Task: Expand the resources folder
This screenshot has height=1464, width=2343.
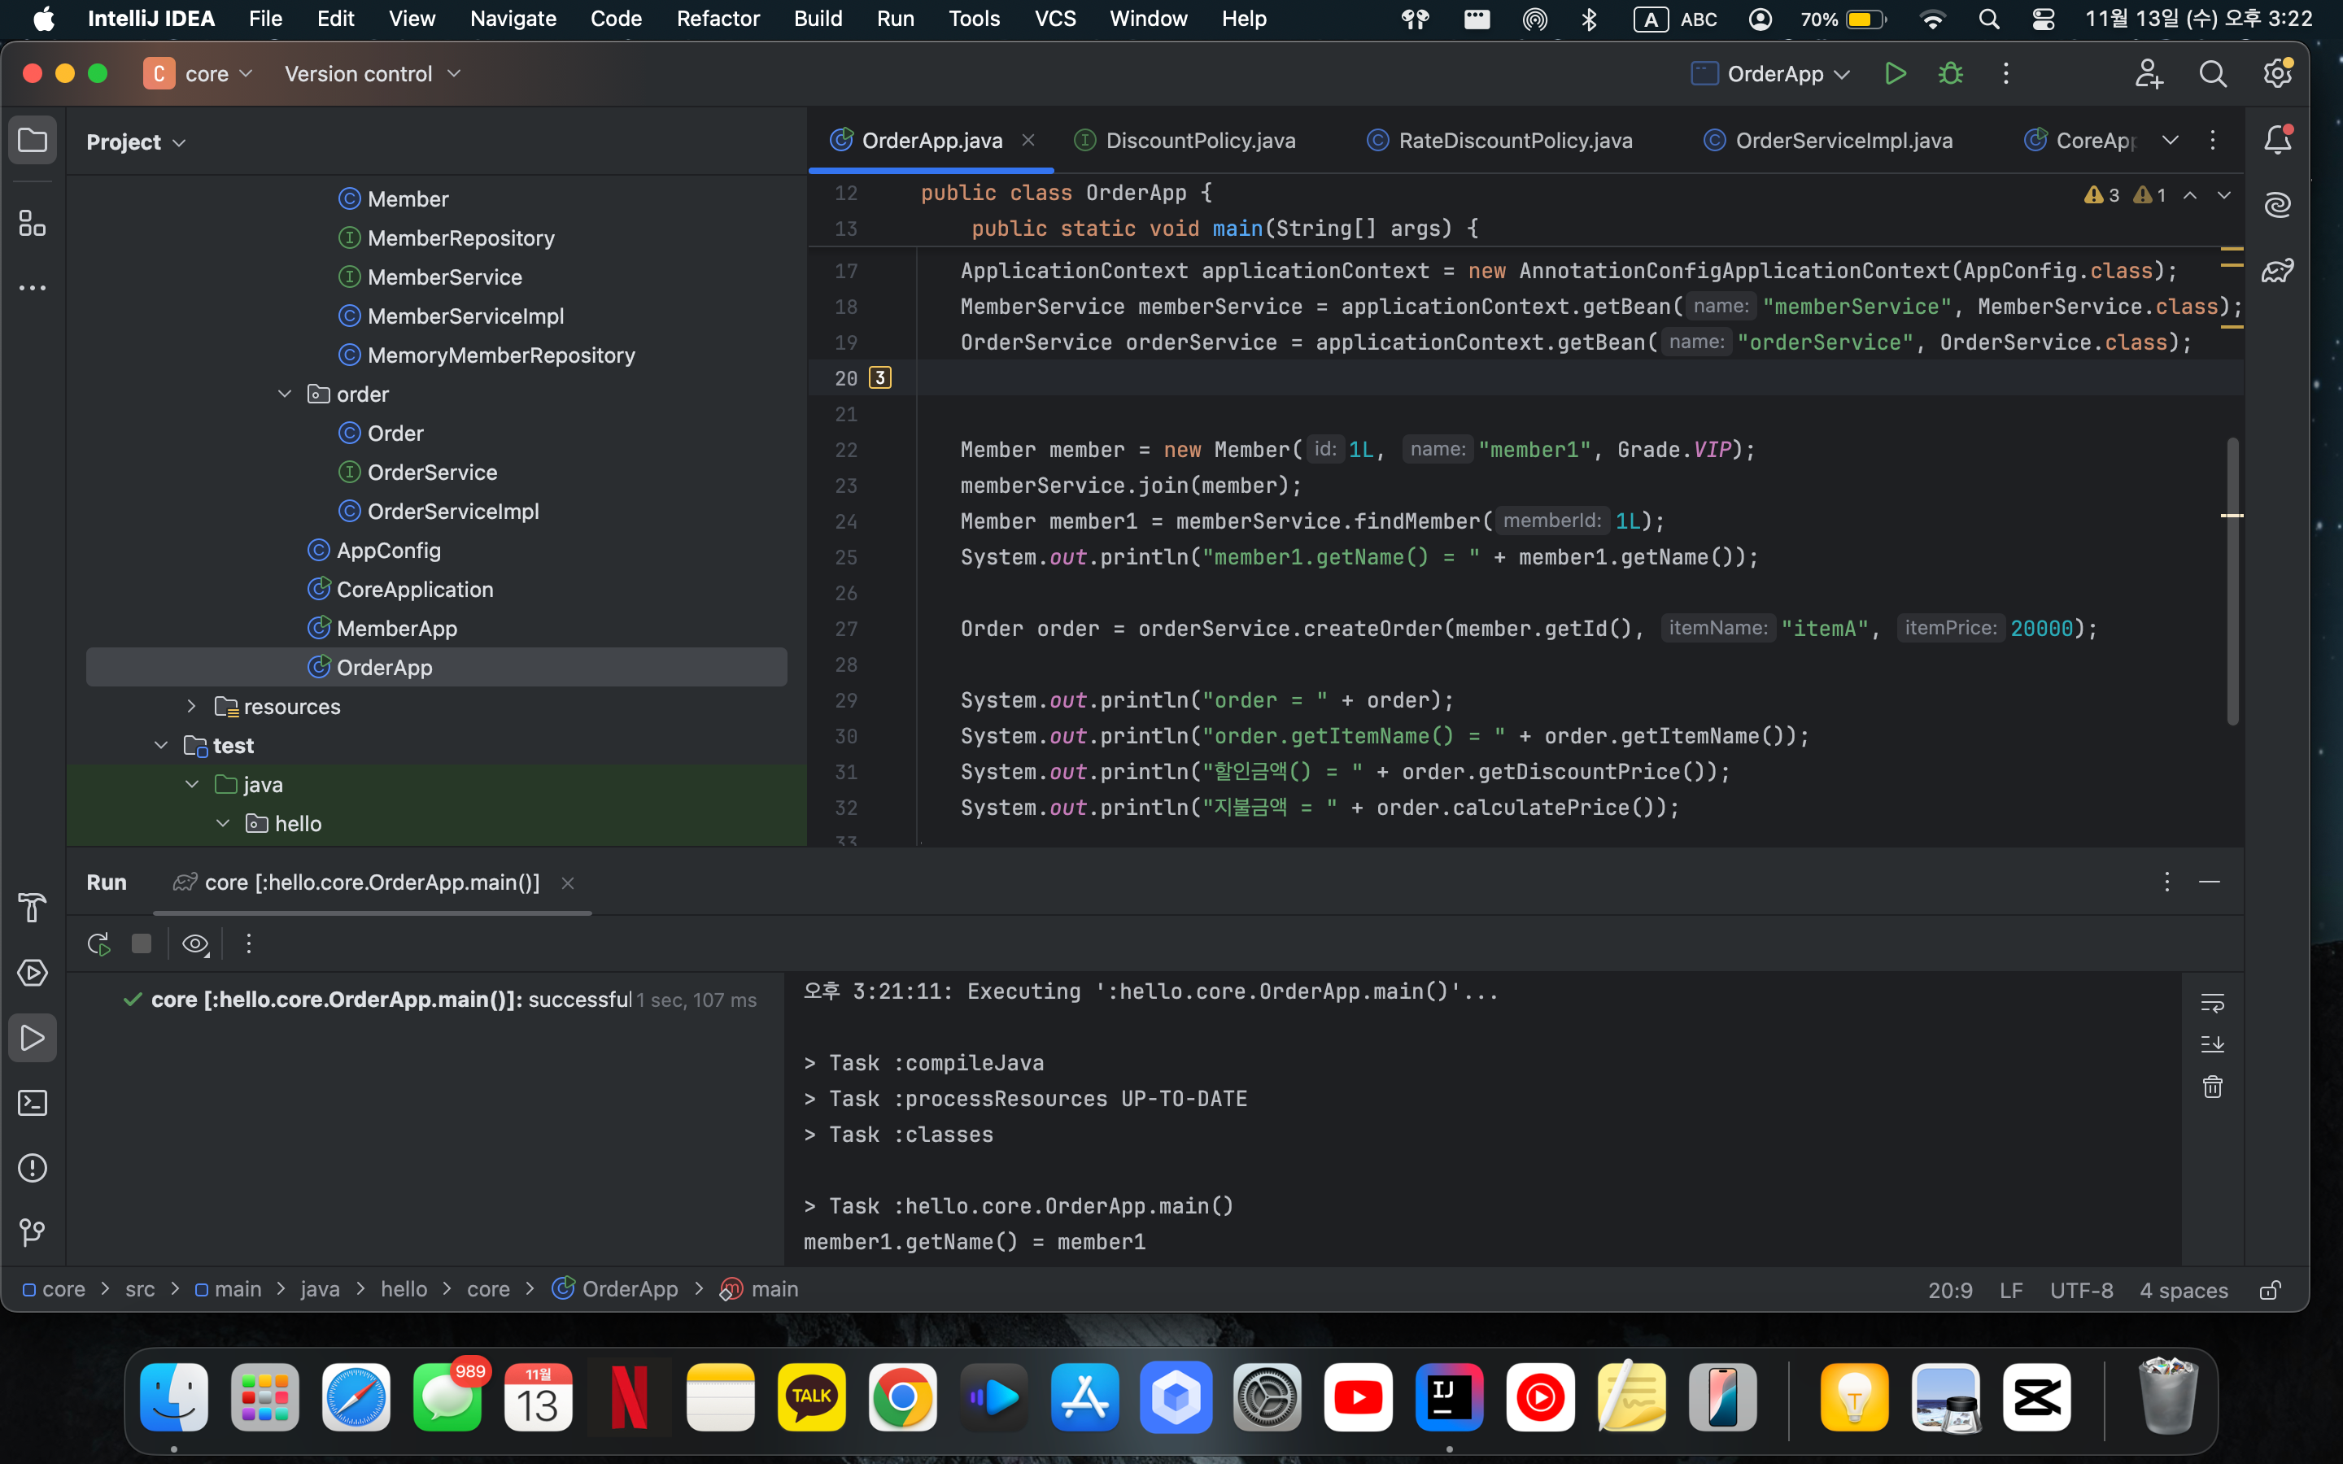Action: pos(192,707)
